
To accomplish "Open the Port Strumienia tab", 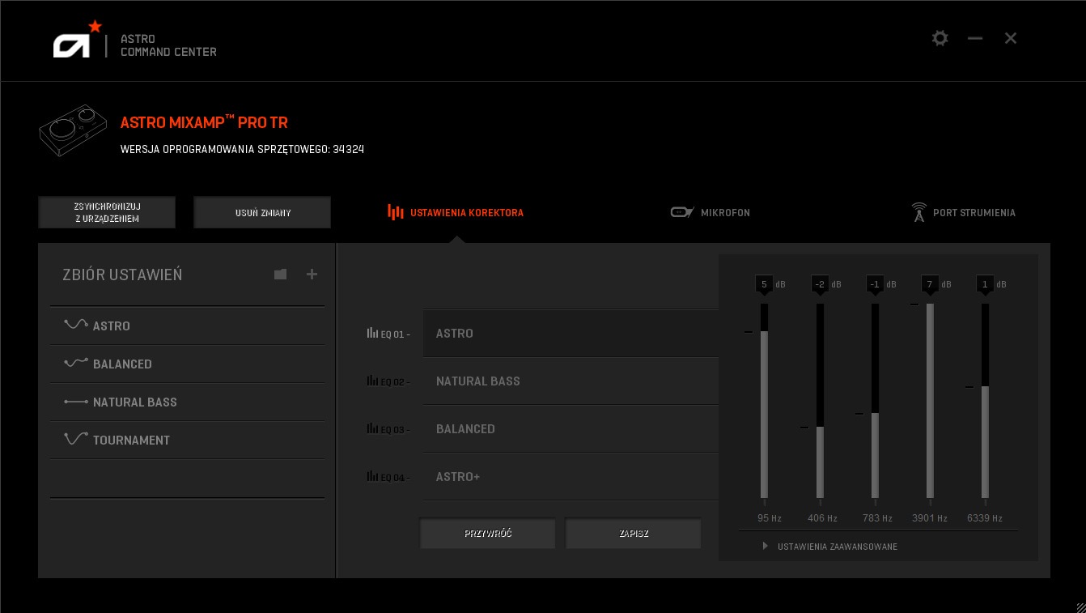I will [x=963, y=212].
